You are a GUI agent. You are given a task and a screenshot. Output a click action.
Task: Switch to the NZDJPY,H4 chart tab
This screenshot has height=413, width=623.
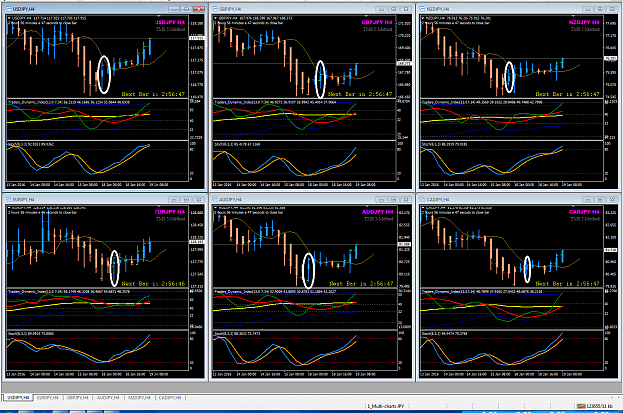(x=139, y=397)
